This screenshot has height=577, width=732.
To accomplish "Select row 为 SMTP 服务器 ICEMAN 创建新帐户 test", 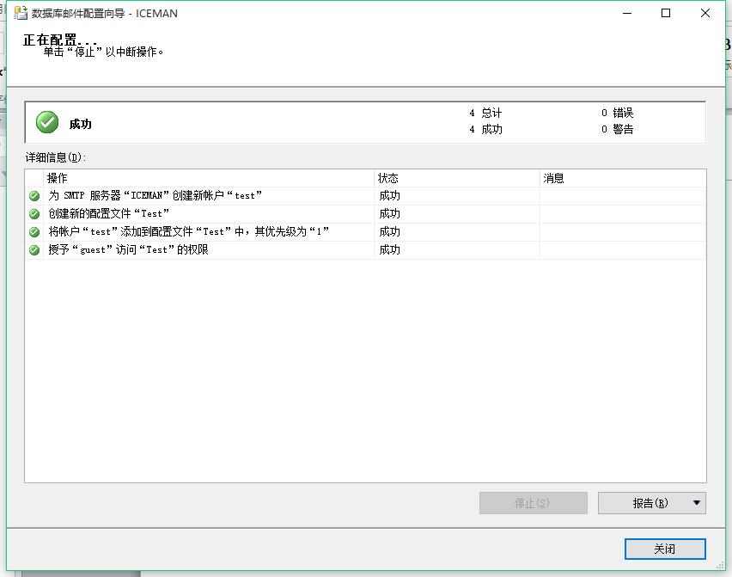I will [x=365, y=196].
